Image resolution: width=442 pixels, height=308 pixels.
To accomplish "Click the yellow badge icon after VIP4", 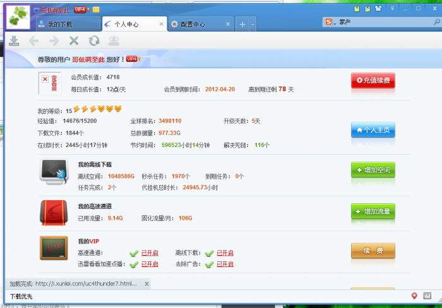I will click(96, 10).
